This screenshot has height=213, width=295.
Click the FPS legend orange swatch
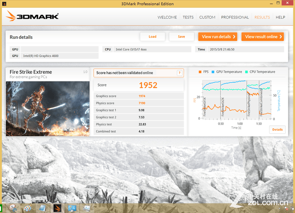[x=200, y=72]
